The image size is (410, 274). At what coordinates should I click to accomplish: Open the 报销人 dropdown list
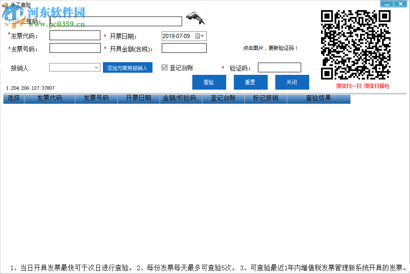[x=97, y=67]
